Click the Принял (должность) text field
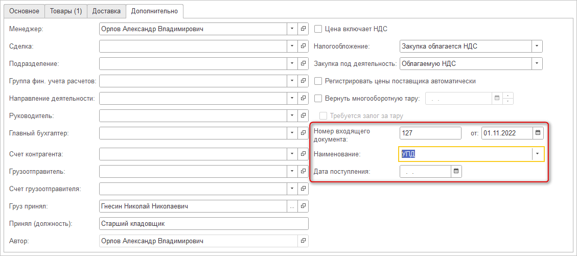 point(203,224)
